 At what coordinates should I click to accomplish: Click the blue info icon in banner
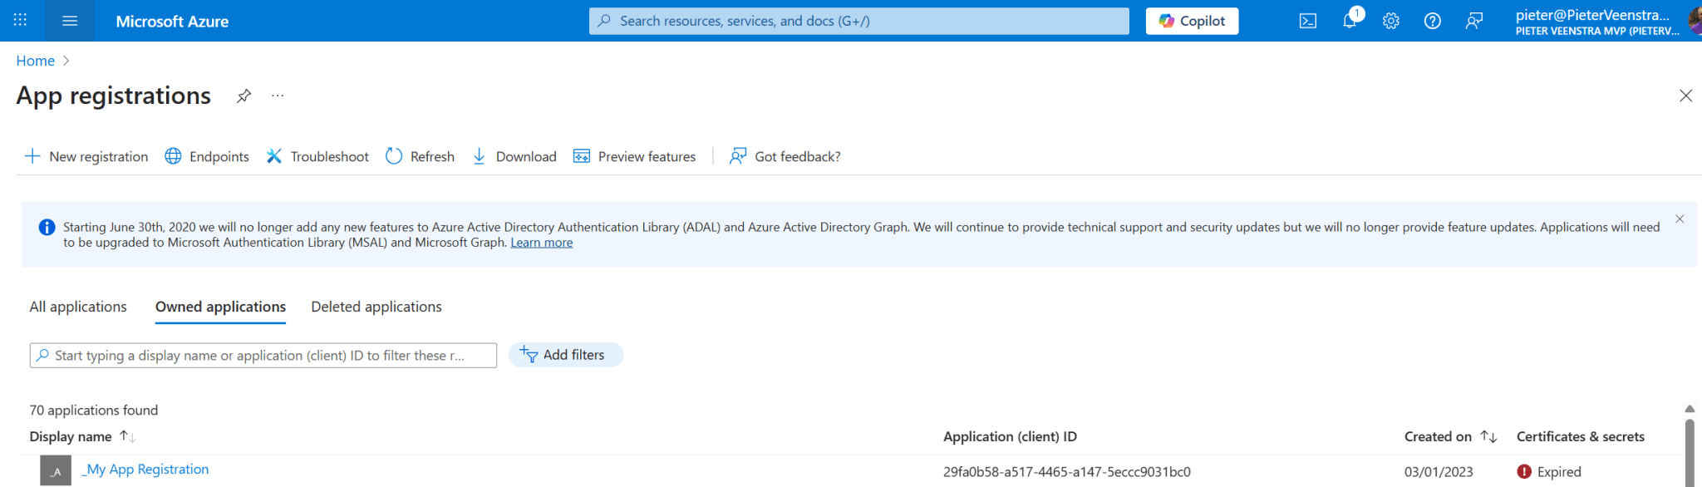[47, 227]
